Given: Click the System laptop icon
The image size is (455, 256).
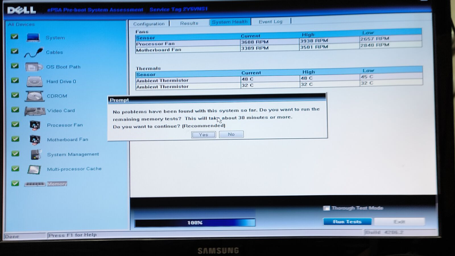Looking at the screenshot, I should (x=33, y=37).
